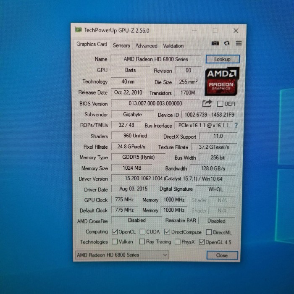
Task: Toggle the DirectML checkbox
Action: click(x=209, y=232)
